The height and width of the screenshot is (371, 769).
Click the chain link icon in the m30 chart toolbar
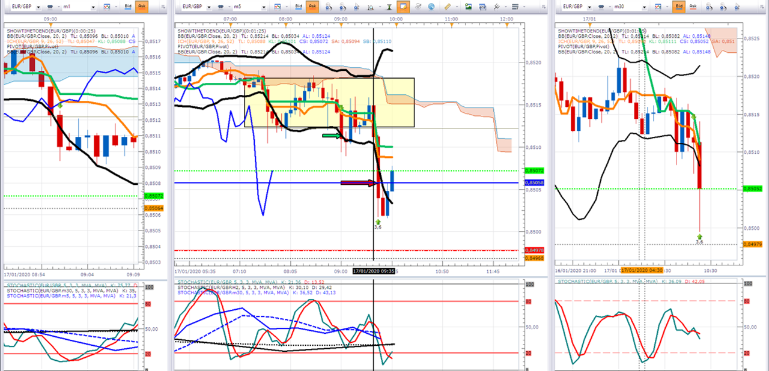tap(601, 7)
